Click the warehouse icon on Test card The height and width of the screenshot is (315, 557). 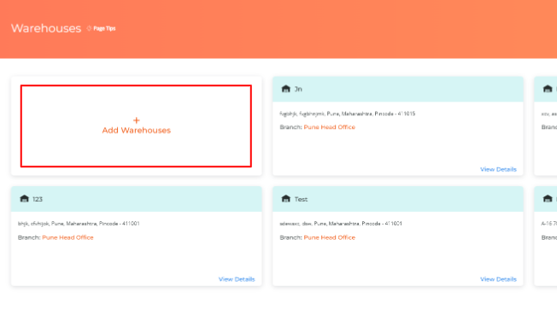tap(286, 199)
